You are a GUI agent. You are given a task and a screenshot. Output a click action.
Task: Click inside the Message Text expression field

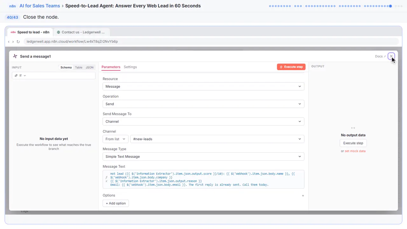pos(203,179)
